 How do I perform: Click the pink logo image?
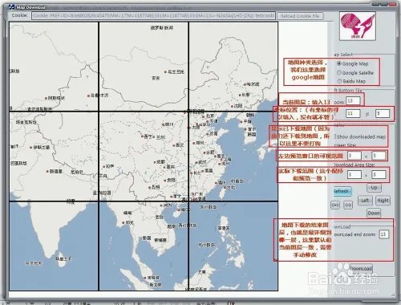[358, 26]
